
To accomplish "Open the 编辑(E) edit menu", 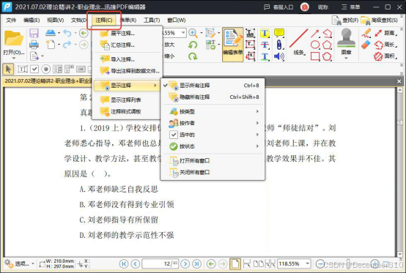I will click(32, 20).
